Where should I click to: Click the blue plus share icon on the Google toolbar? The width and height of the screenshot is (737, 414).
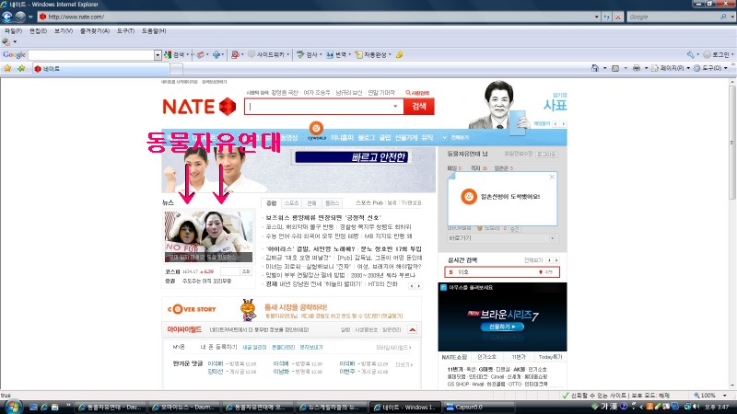[x=216, y=55]
